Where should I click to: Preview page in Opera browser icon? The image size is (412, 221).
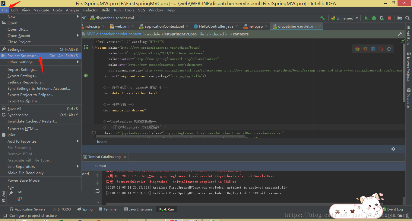[x=381, y=49]
